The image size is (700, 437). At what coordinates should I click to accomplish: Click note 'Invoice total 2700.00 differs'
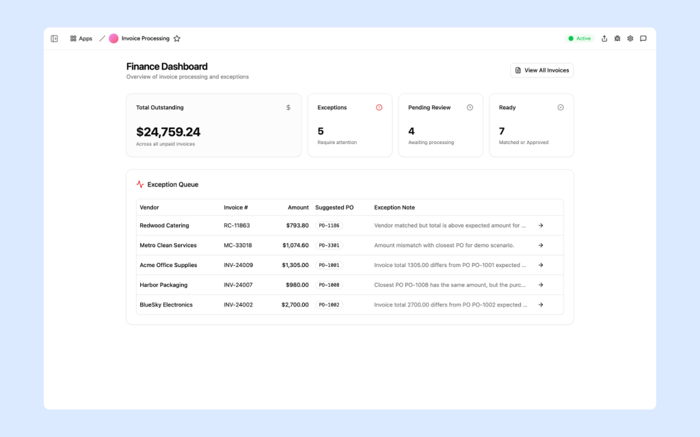tap(450, 305)
